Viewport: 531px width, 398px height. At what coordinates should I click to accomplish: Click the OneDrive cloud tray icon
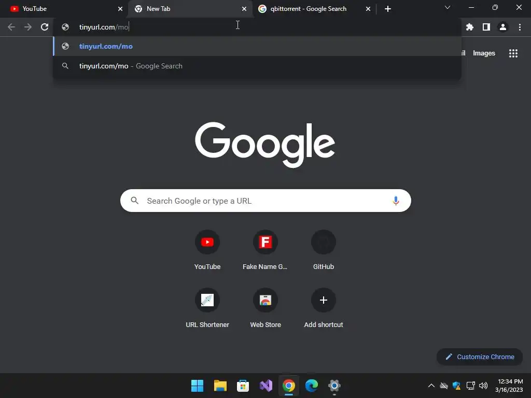coord(444,386)
